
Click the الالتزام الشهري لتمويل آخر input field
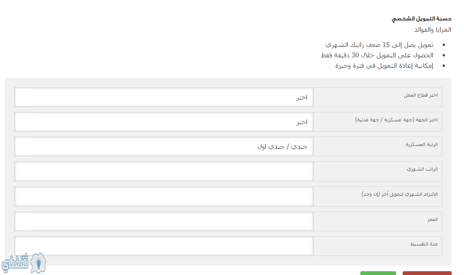(164, 196)
